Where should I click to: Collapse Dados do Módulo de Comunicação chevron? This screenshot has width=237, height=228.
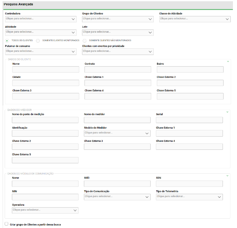pyautogui.click(x=228, y=176)
